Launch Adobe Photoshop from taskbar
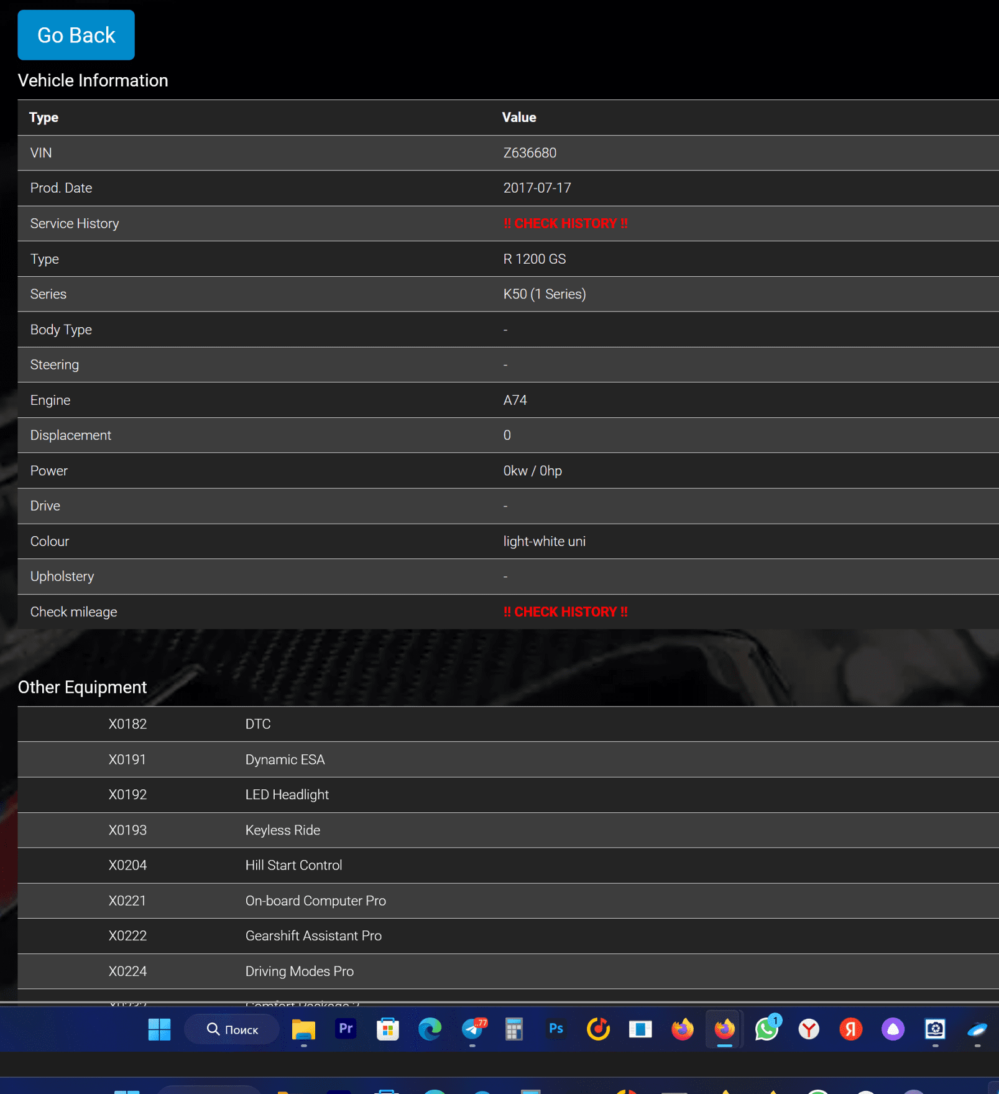 click(x=556, y=1029)
